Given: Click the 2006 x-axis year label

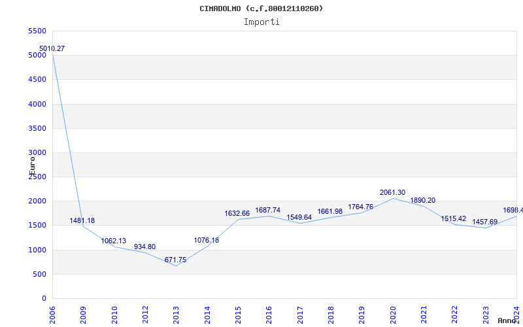Looking at the screenshot, I should click(52, 315).
